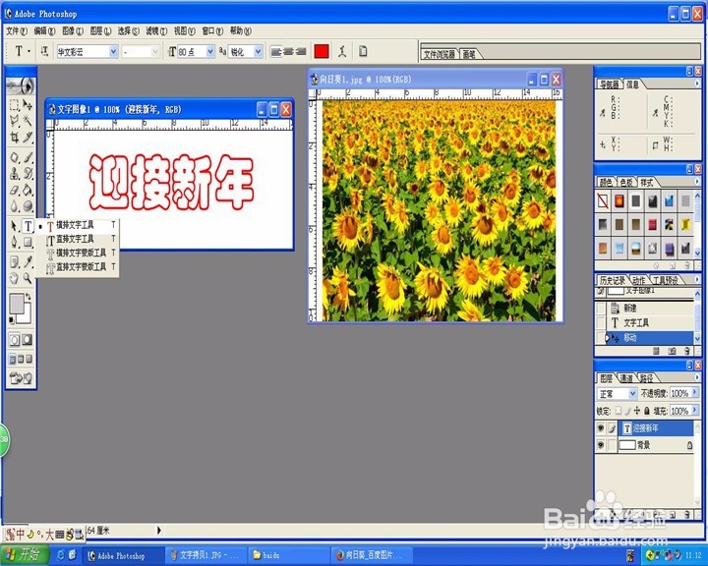Select the Crop tool

(x=15, y=137)
